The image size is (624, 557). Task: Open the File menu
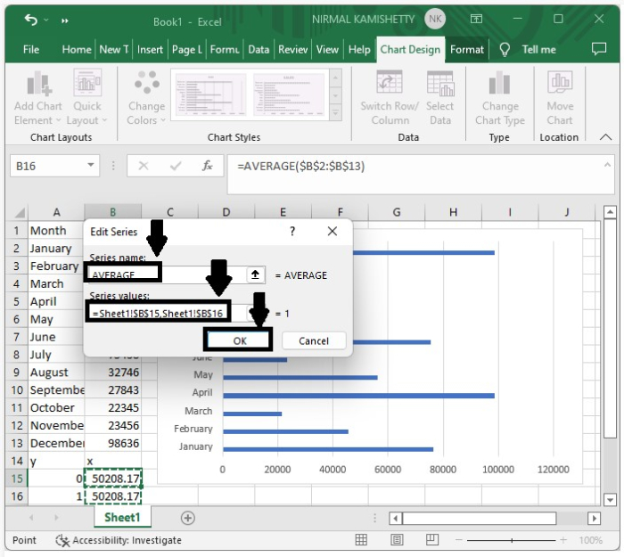click(x=31, y=49)
